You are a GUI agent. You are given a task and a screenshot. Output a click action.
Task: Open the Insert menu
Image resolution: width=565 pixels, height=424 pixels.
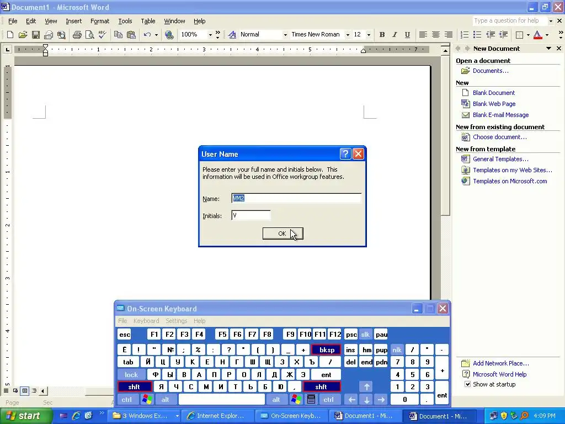pos(73,21)
